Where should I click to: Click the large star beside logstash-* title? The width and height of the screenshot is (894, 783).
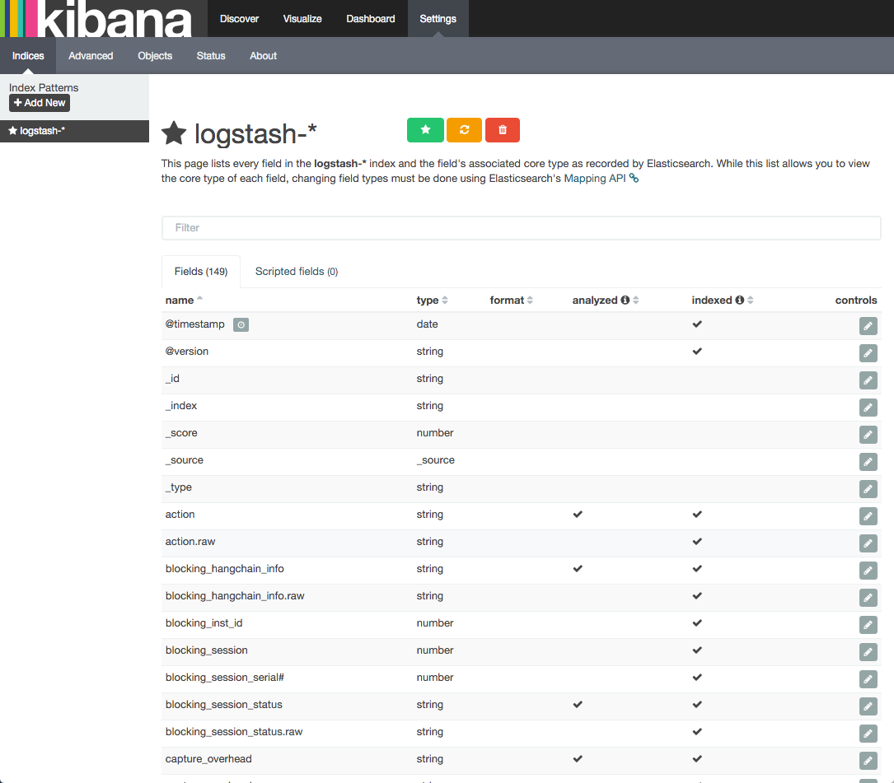click(x=174, y=133)
